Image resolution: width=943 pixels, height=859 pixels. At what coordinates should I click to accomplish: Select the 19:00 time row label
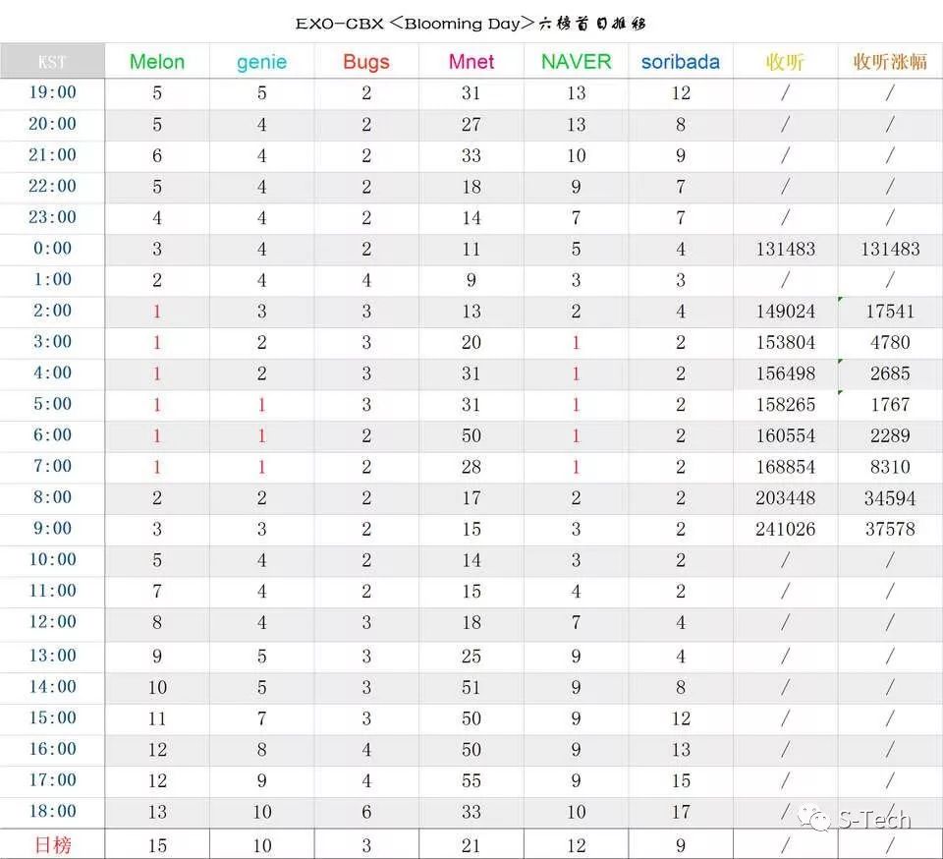[52, 92]
